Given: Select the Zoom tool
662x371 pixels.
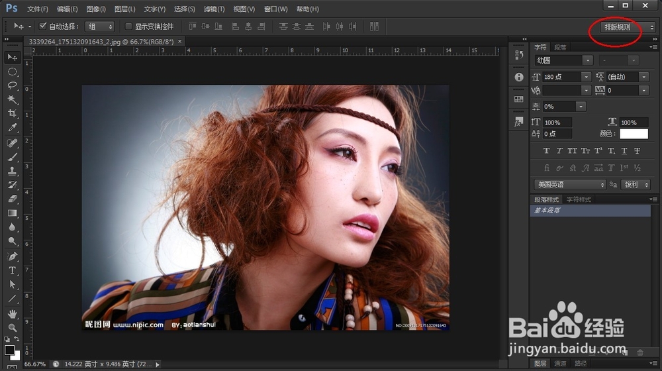Looking at the screenshot, I should [12, 327].
